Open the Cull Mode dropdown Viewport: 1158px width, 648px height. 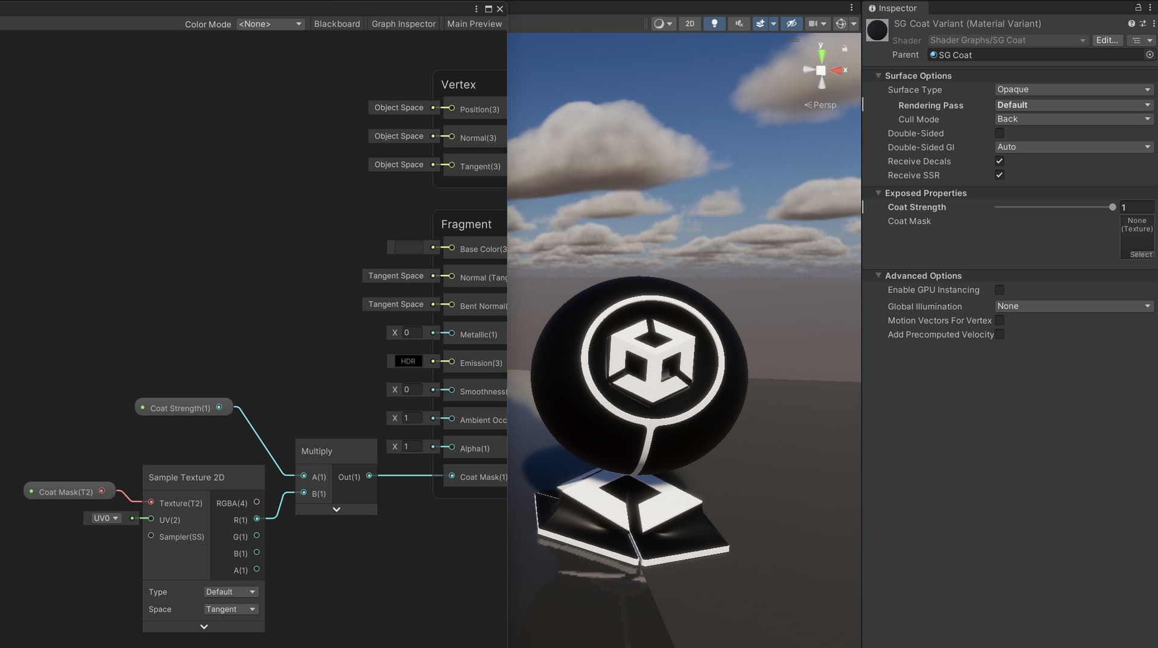pyautogui.click(x=1074, y=119)
